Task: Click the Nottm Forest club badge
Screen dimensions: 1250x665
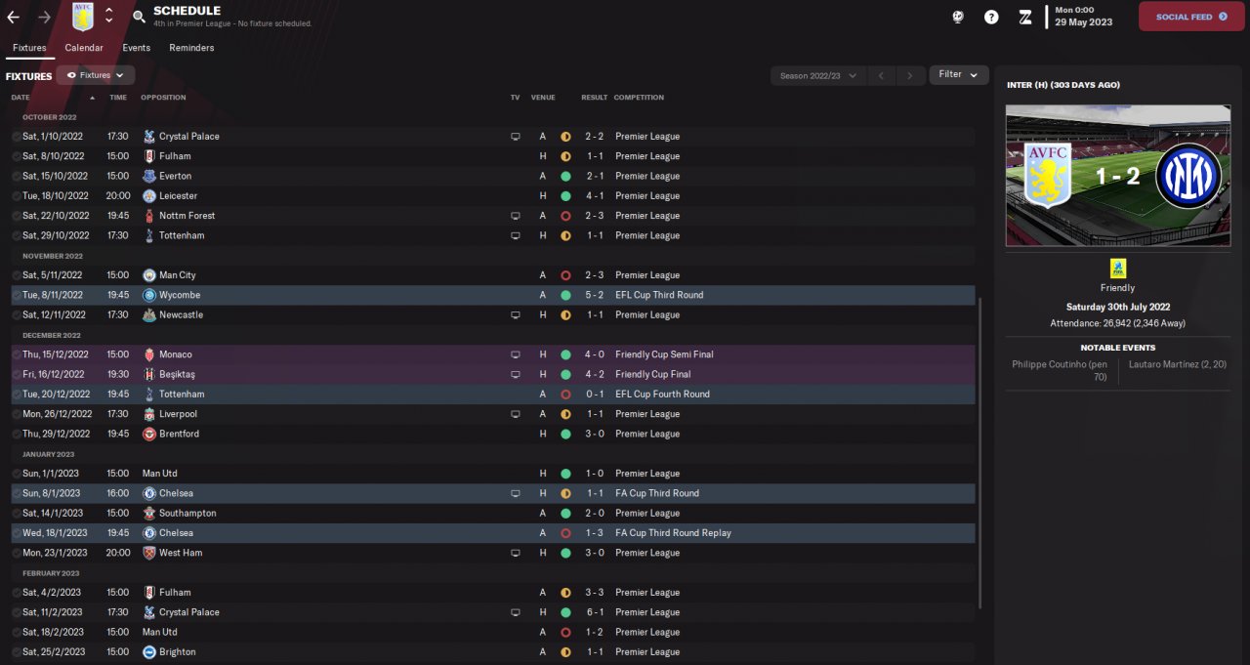Action: (x=149, y=216)
